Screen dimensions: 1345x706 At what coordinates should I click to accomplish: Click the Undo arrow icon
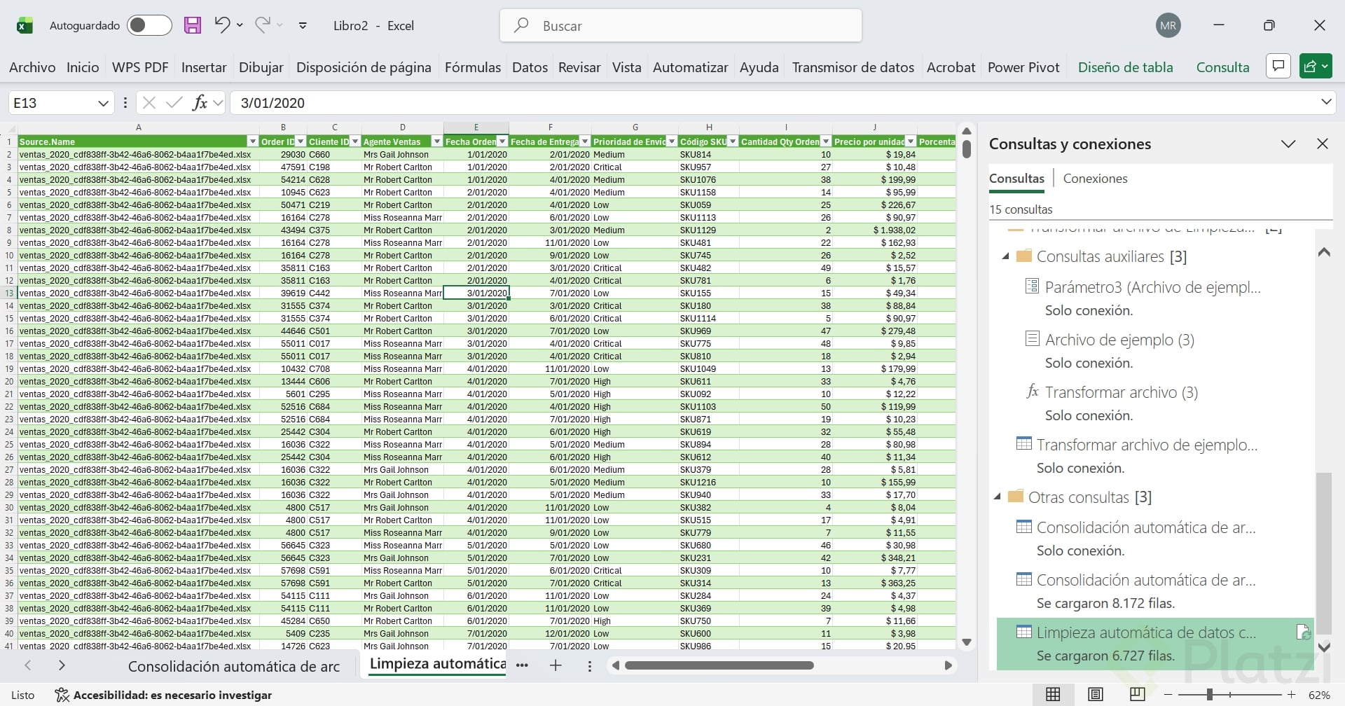tap(222, 25)
